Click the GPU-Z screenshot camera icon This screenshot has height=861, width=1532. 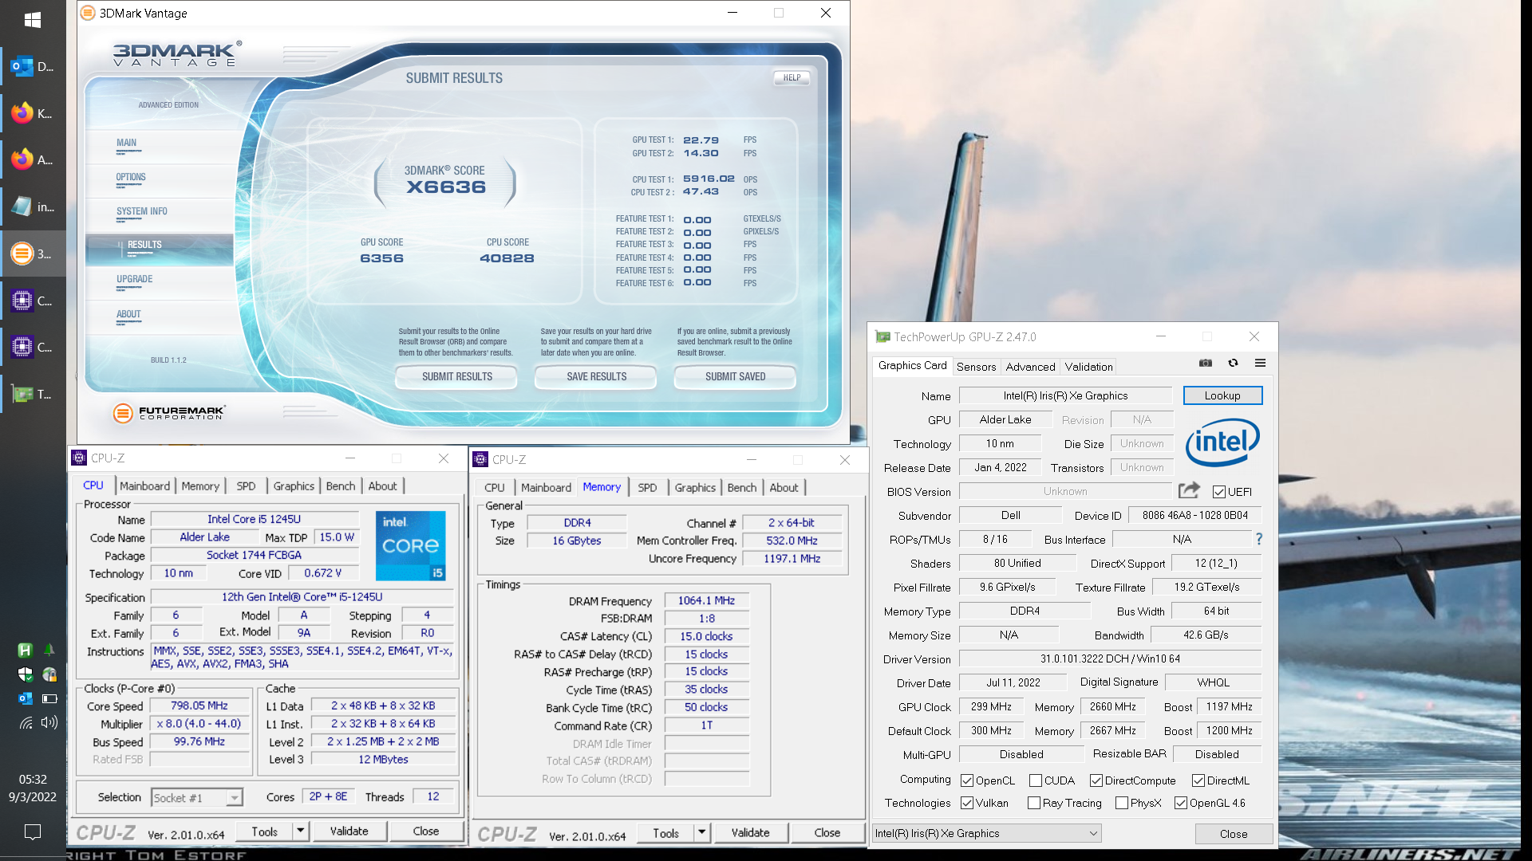[1206, 363]
